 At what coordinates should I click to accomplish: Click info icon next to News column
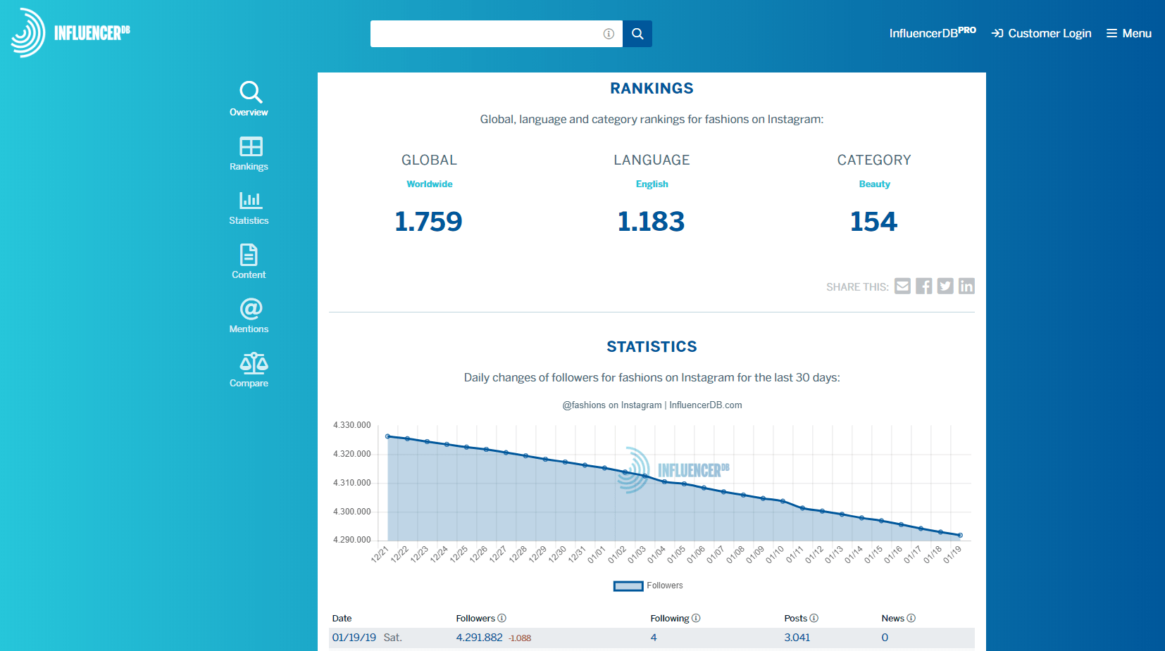[x=911, y=618]
